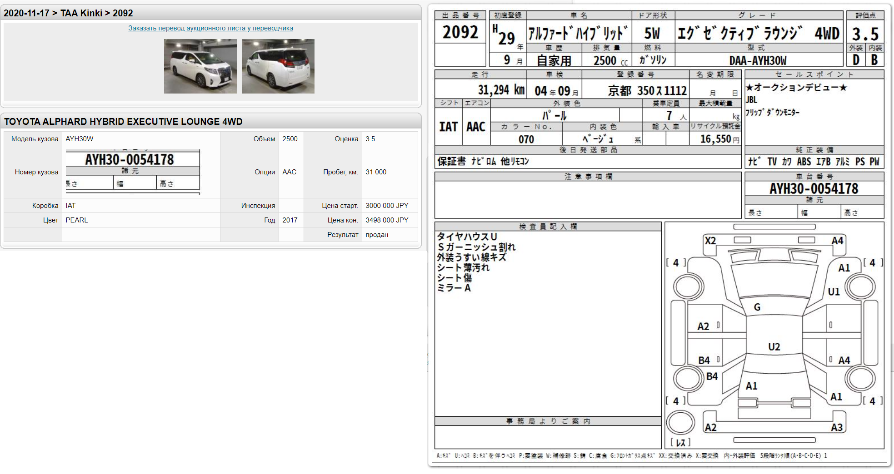Click the 3.5 score on auction sheet
The width and height of the screenshot is (894, 474).
865,34
